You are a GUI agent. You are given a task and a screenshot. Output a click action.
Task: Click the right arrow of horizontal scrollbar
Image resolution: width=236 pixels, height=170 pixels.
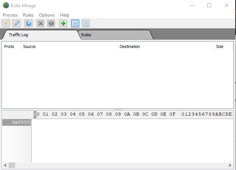[230, 165]
